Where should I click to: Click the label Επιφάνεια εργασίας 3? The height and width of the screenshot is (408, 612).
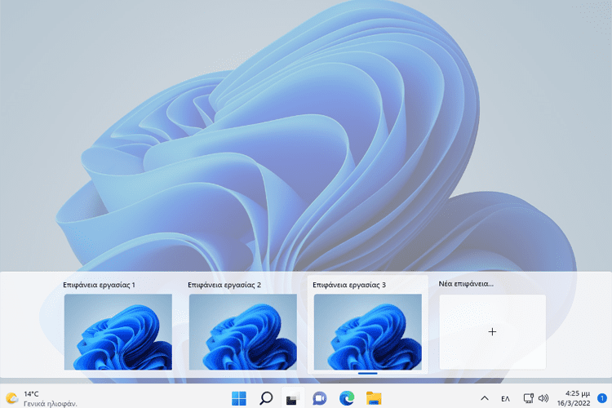click(349, 285)
